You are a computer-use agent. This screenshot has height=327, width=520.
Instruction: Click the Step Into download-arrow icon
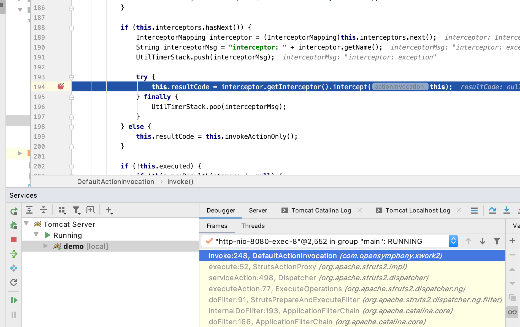(x=507, y=210)
